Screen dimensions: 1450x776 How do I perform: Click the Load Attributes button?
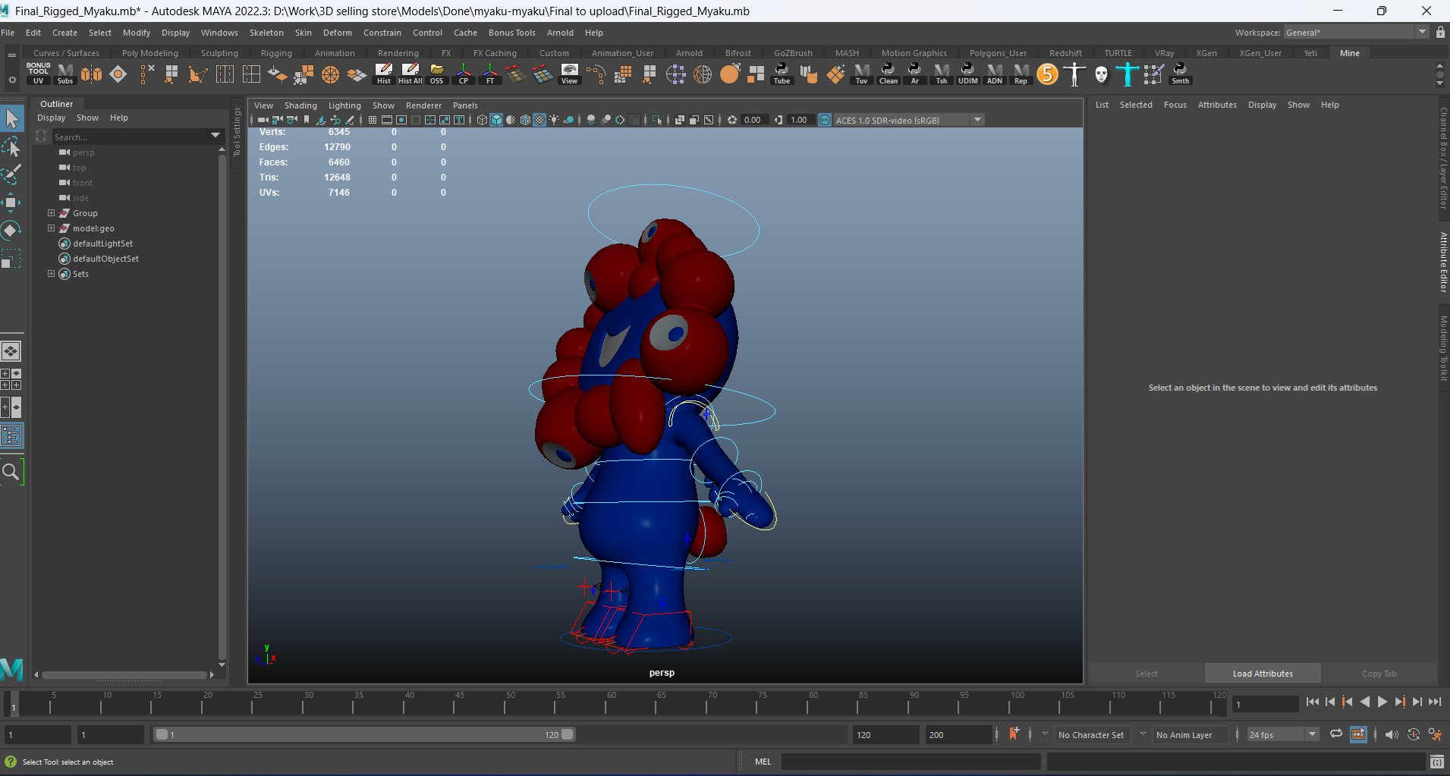tap(1263, 674)
